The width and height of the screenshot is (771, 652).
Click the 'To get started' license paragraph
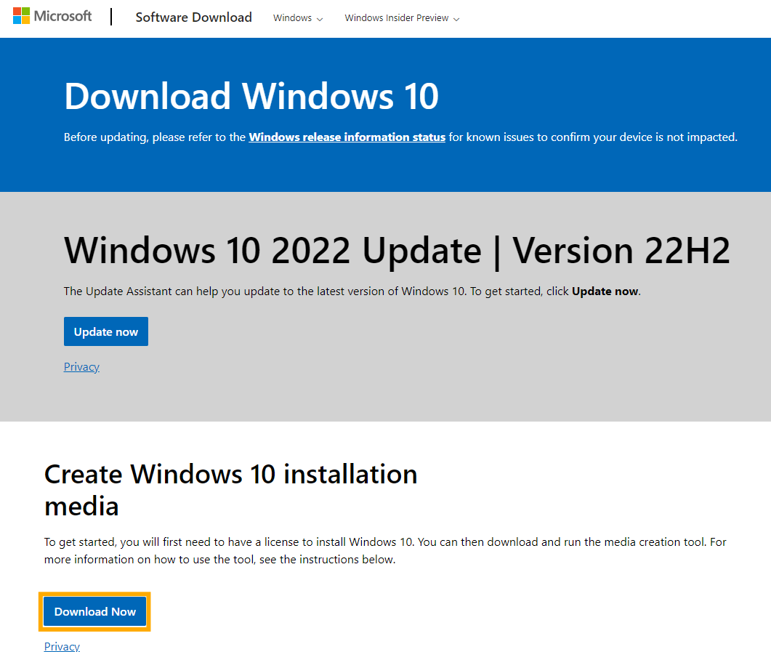click(385, 551)
